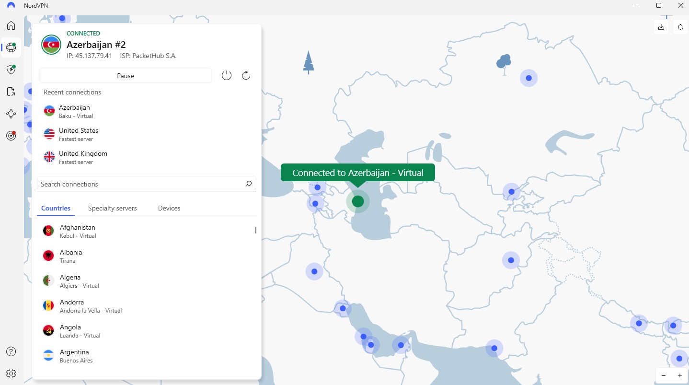Click the reconnect refresh icon
This screenshot has height=385, width=689.
(x=246, y=75)
